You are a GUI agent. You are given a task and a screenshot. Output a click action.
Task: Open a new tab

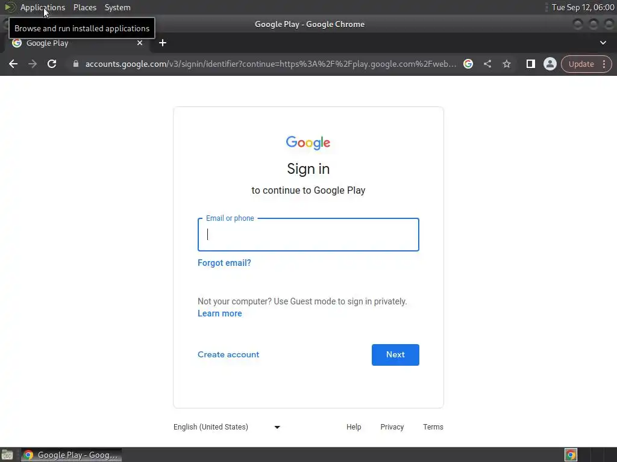163,43
